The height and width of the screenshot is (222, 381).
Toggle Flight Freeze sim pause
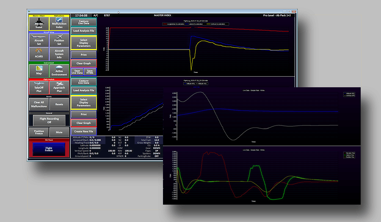49,149
